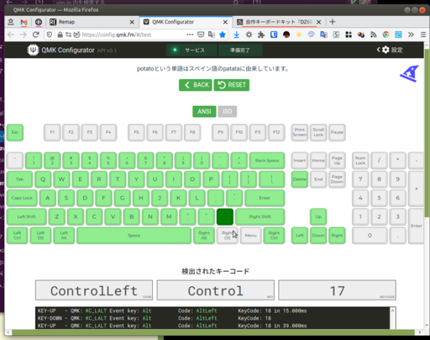Click the Right OS key
The image size is (430, 340).
coord(227,236)
